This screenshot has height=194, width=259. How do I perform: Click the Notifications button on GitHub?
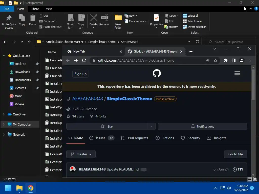point(202,126)
